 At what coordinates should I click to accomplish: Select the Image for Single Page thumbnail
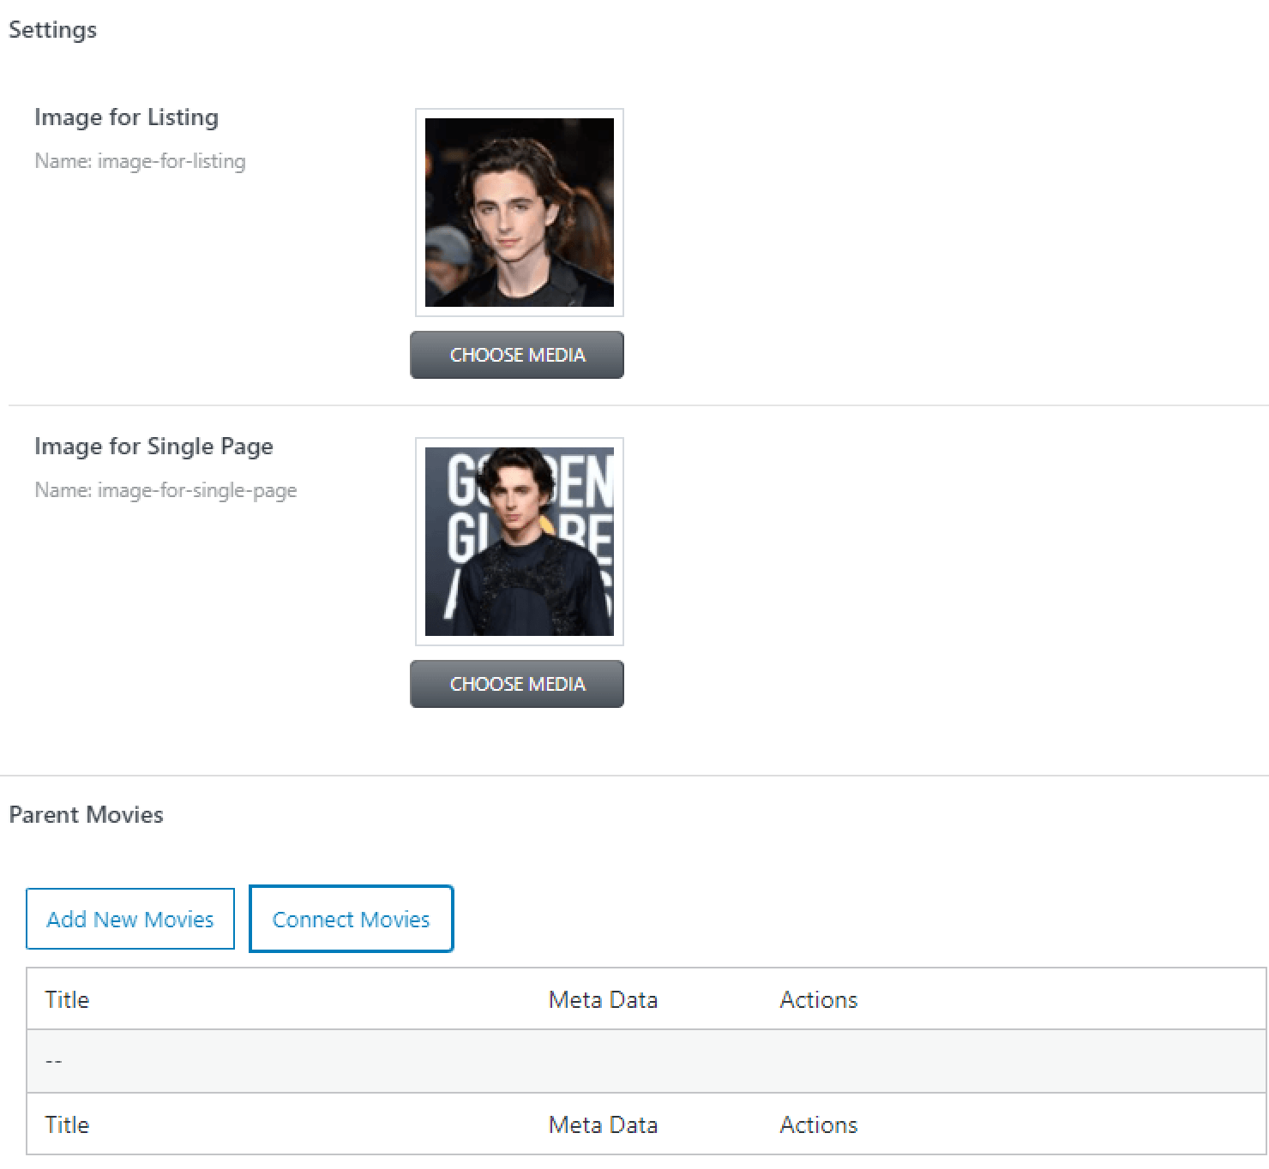tap(520, 542)
